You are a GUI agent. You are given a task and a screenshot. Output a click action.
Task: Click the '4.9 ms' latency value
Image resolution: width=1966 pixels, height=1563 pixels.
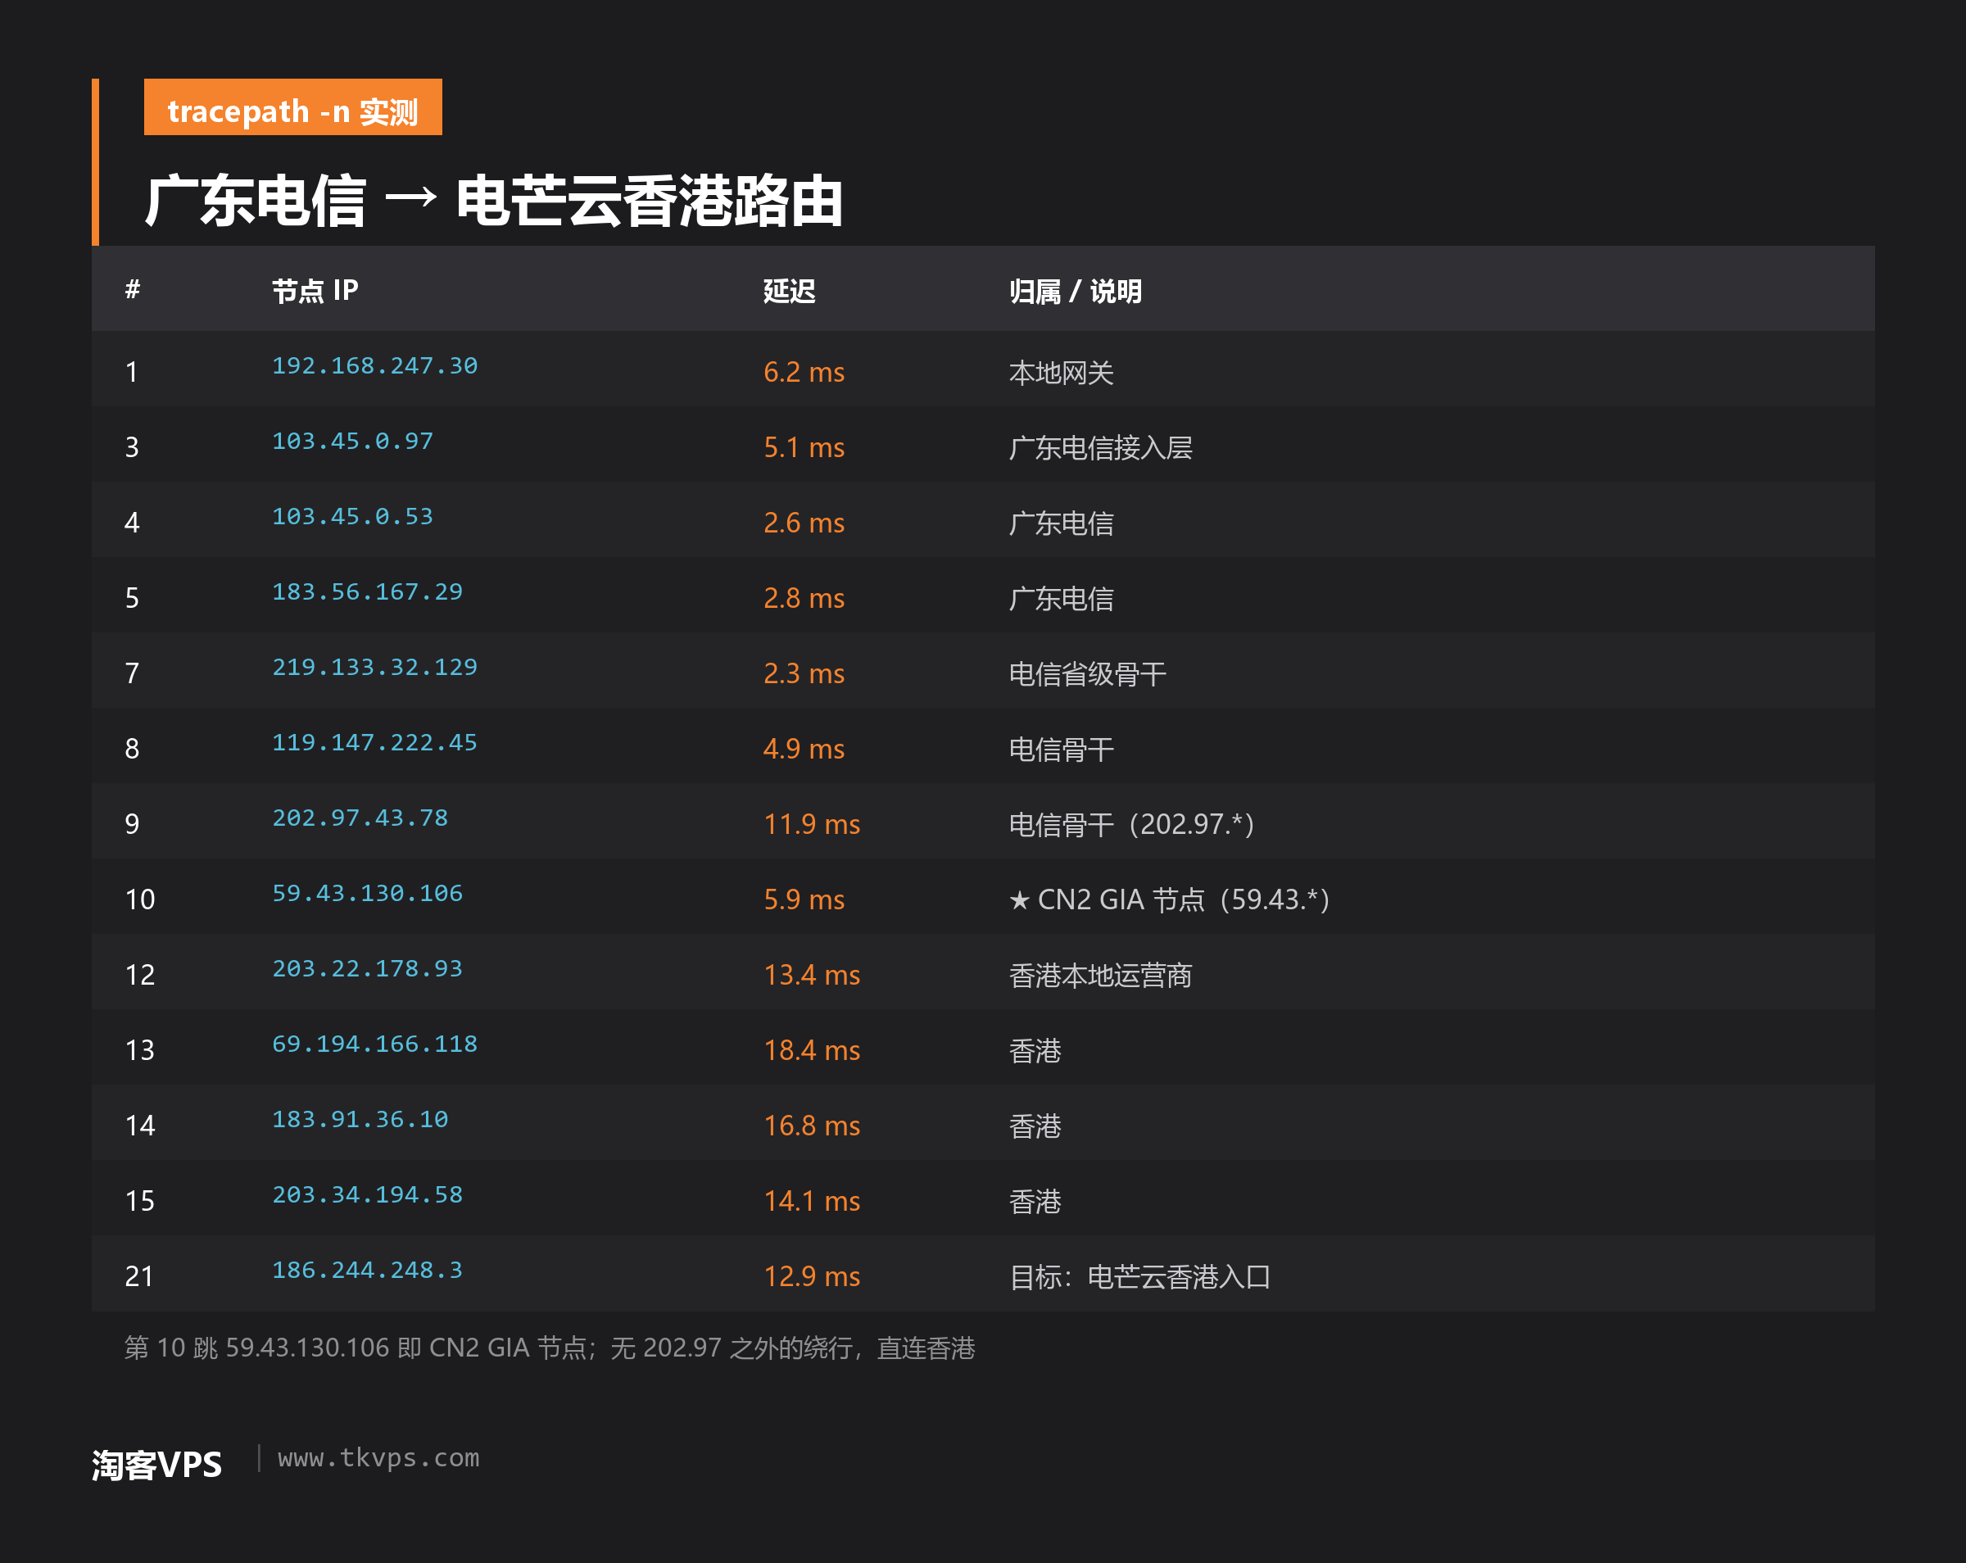click(x=804, y=749)
